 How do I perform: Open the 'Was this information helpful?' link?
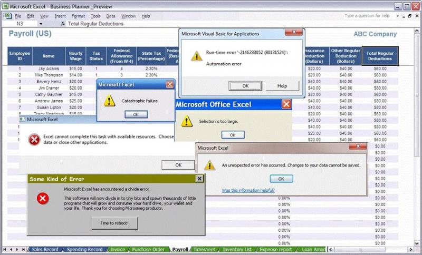[x=248, y=190]
